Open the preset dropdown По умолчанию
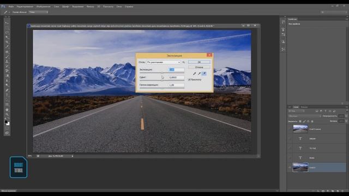Image resolution: width=349 pixels, height=196 pixels. tap(164, 62)
